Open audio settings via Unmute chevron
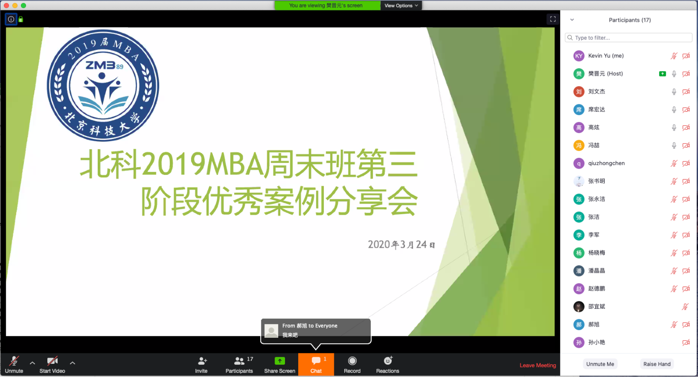698x377 pixels. coord(32,363)
